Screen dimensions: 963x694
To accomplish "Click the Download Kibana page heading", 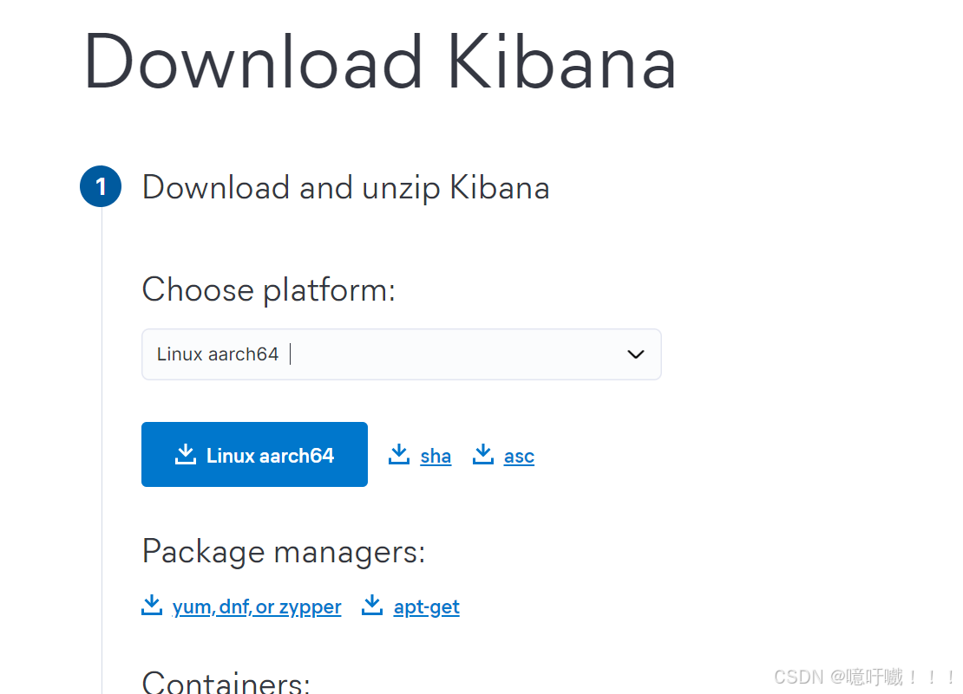I will tap(379, 62).
